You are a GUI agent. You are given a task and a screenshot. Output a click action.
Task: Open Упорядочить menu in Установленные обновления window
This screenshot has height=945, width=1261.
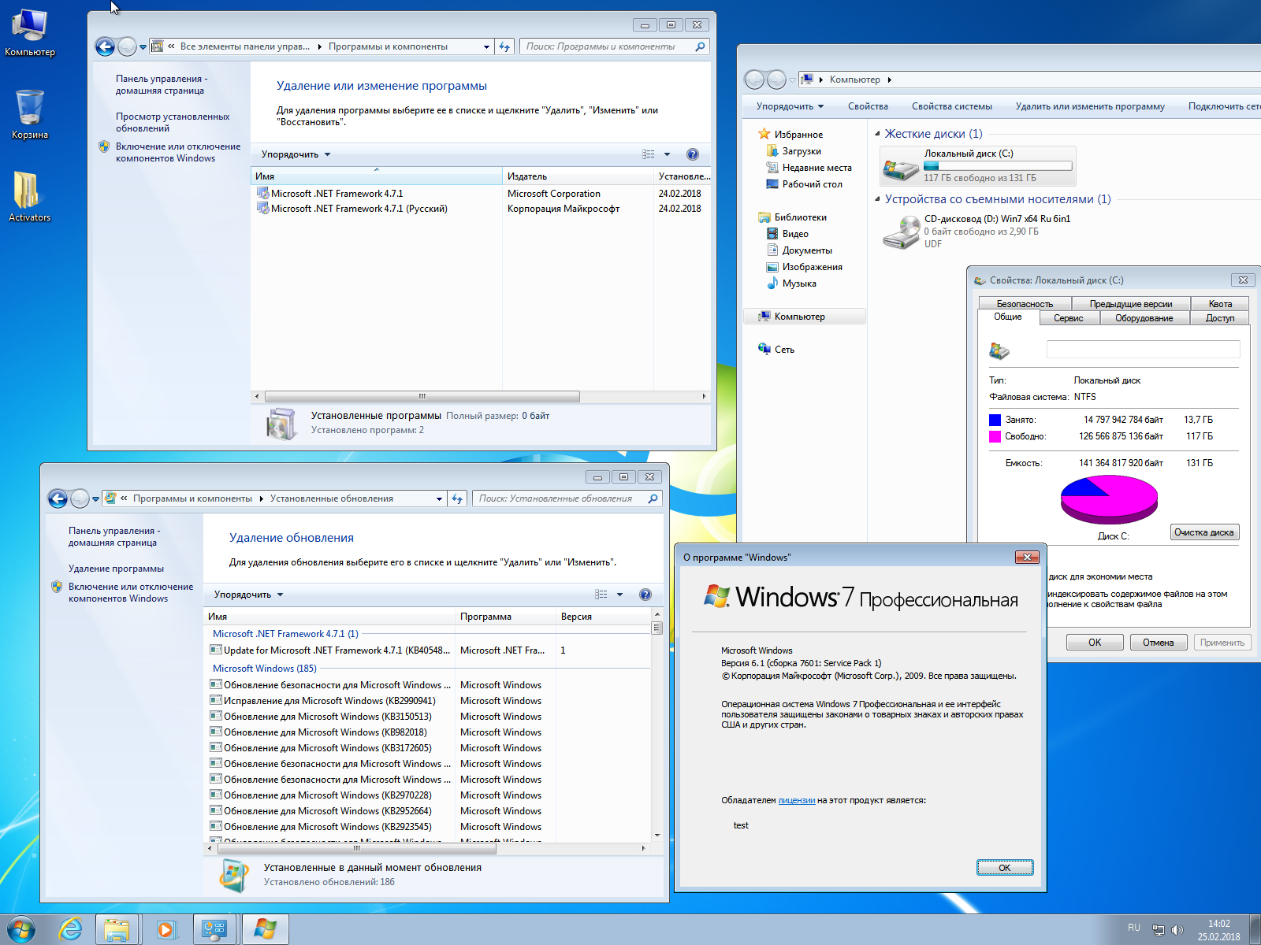(x=249, y=595)
